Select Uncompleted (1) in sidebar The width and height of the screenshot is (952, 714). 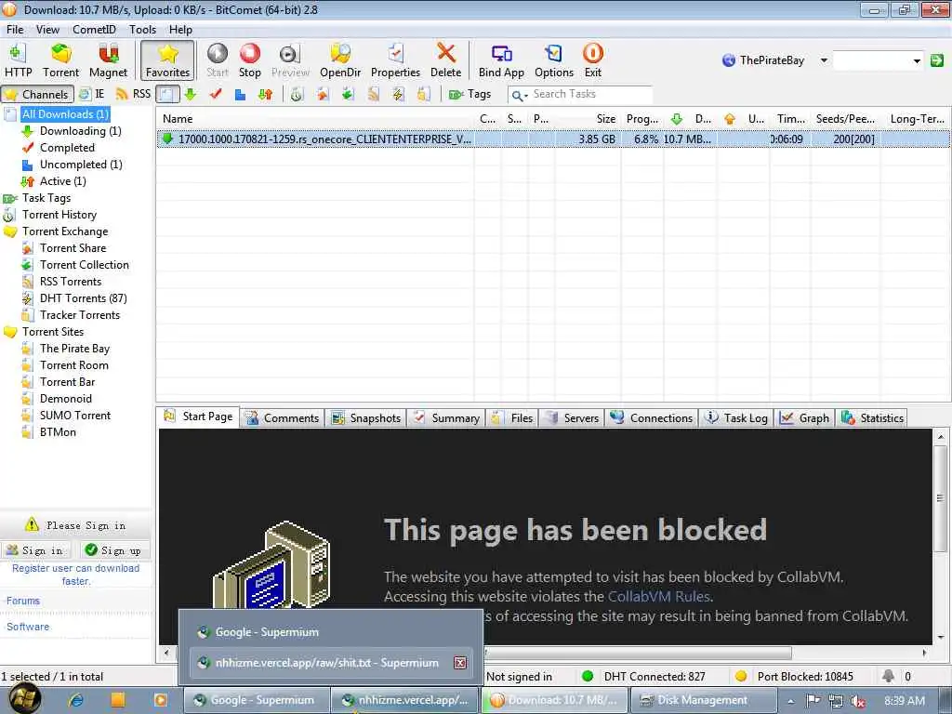[81, 164]
